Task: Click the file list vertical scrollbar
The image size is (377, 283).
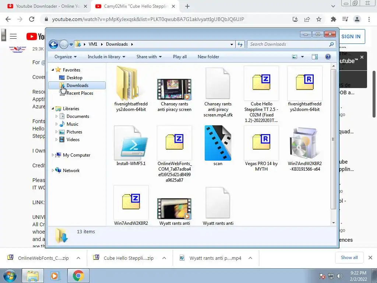Action: click(x=333, y=139)
